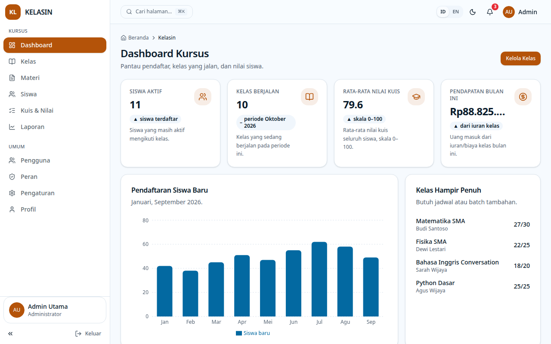Click the siswa terdaftar badge

tap(155, 119)
